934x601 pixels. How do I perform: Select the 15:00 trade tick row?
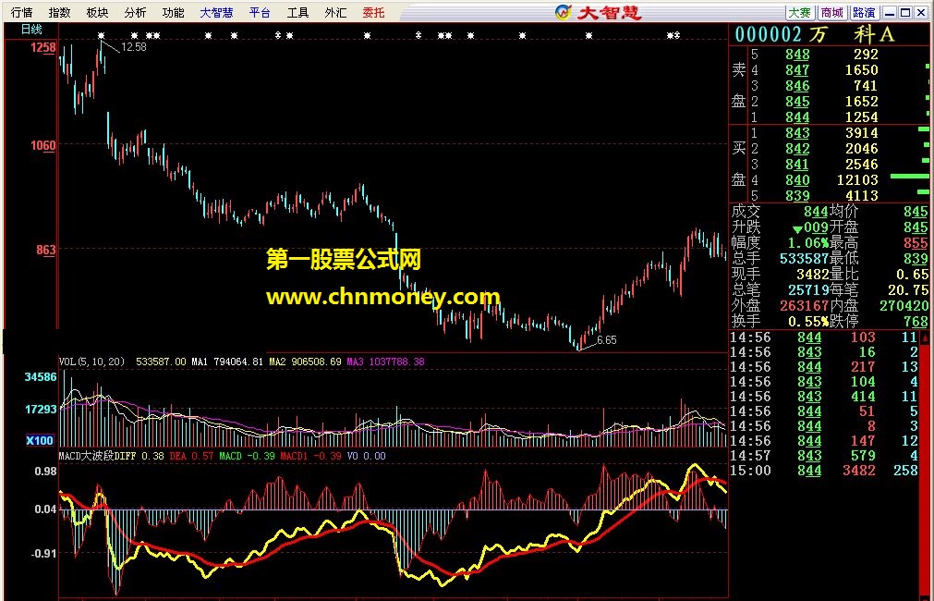824,471
